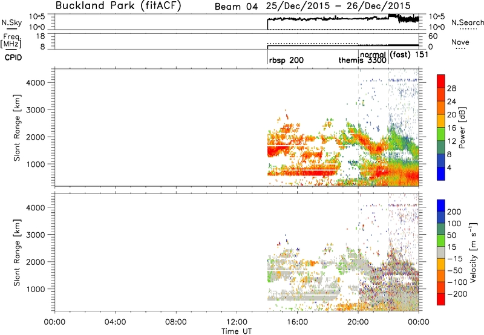This screenshot has height=335, width=484.
Task: Click the '20:00' time axis tick label
Action: [x=358, y=322]
